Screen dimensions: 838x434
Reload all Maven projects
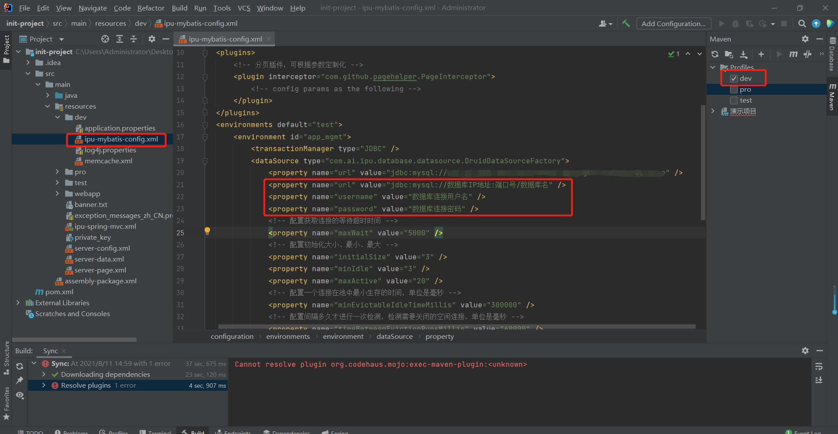[x=715, y=54]
